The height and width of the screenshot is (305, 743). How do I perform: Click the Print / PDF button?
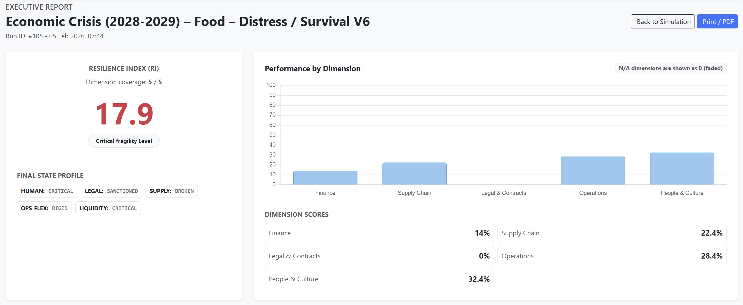coord(717,22)
